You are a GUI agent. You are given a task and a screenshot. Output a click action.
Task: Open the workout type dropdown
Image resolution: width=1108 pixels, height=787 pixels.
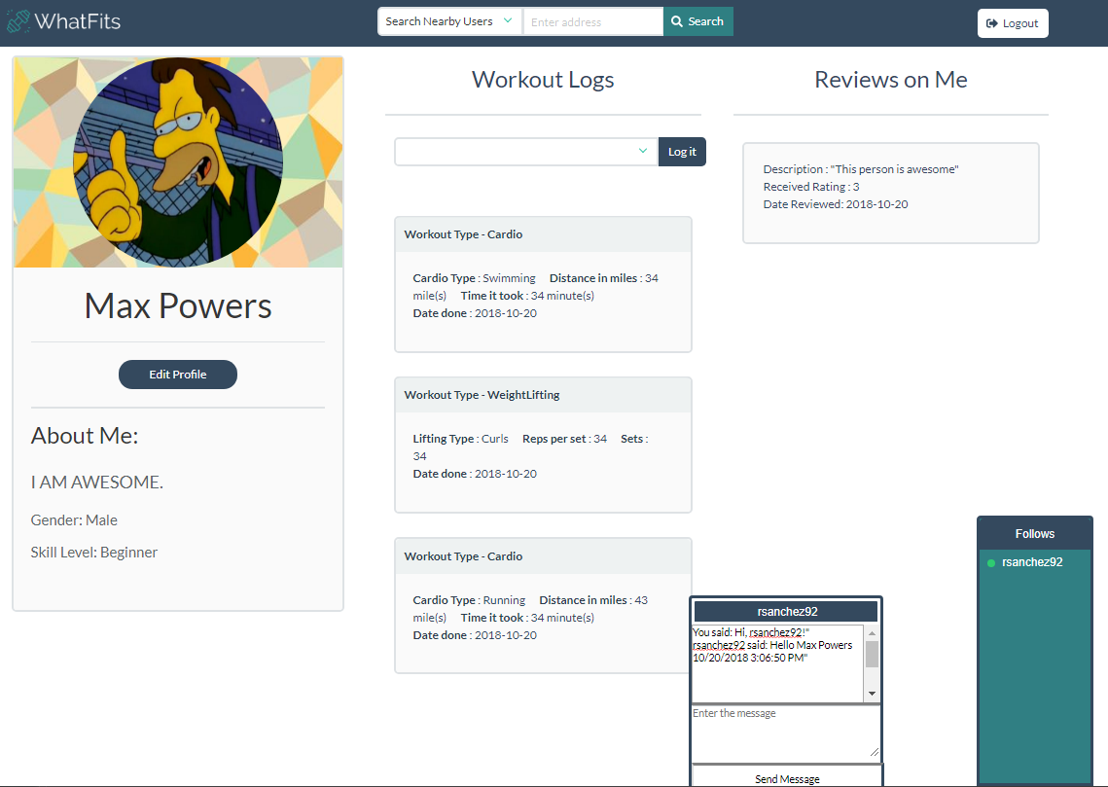(525, 151)
